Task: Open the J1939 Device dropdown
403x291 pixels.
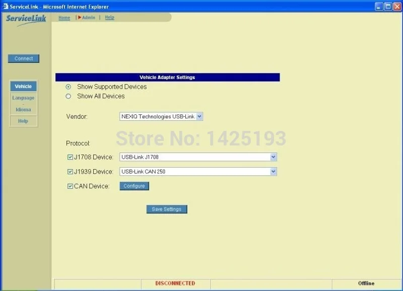Action: tap(198, 172)
